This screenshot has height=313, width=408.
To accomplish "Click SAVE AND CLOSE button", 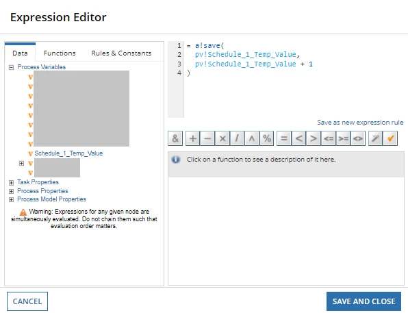I will [364, 301].
